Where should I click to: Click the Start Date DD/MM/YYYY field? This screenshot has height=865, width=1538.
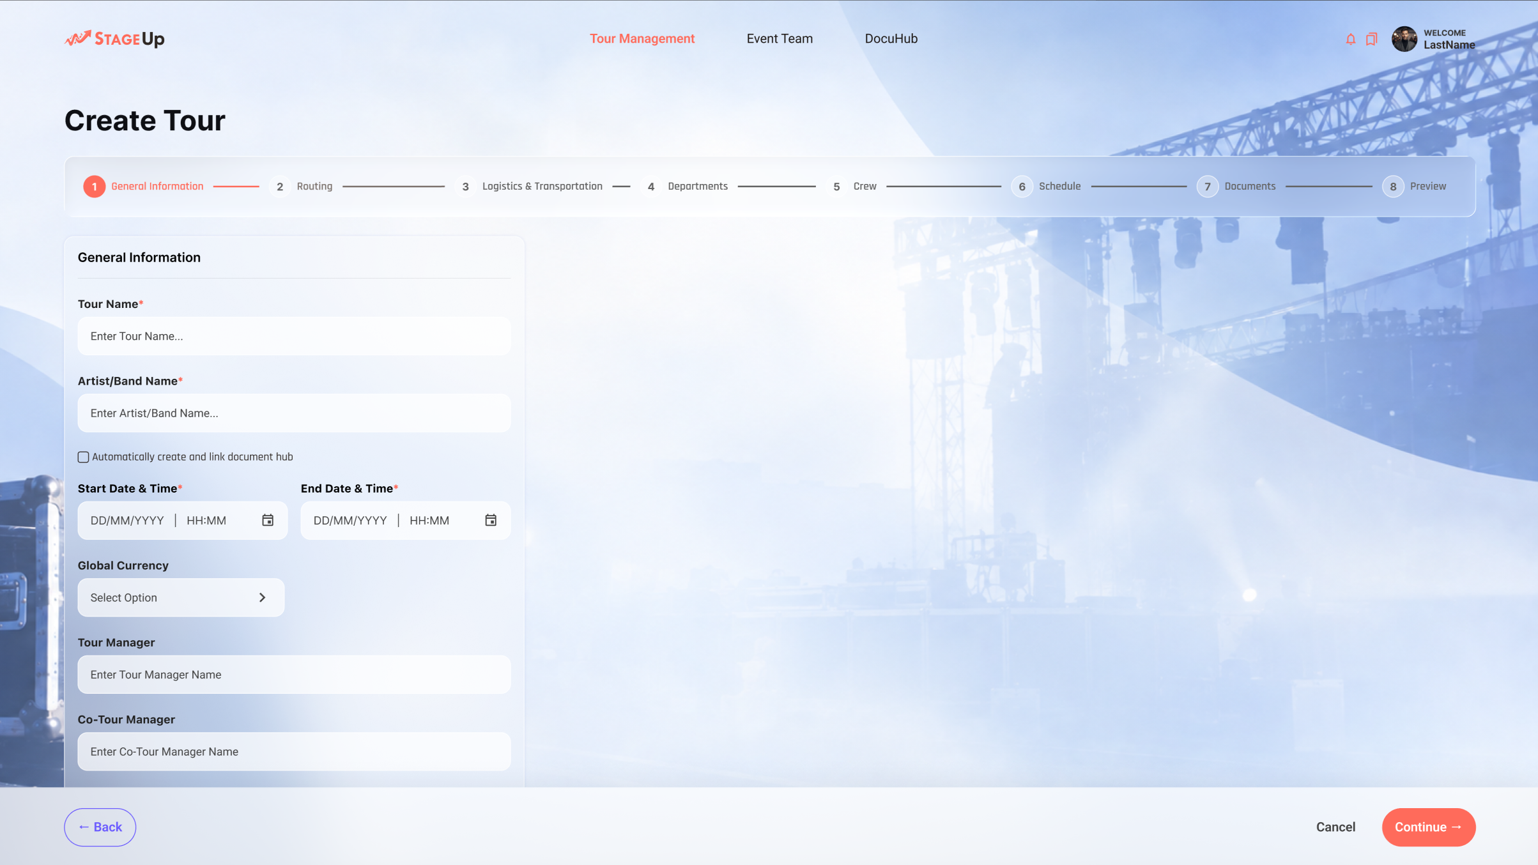[x=127, y=520]
